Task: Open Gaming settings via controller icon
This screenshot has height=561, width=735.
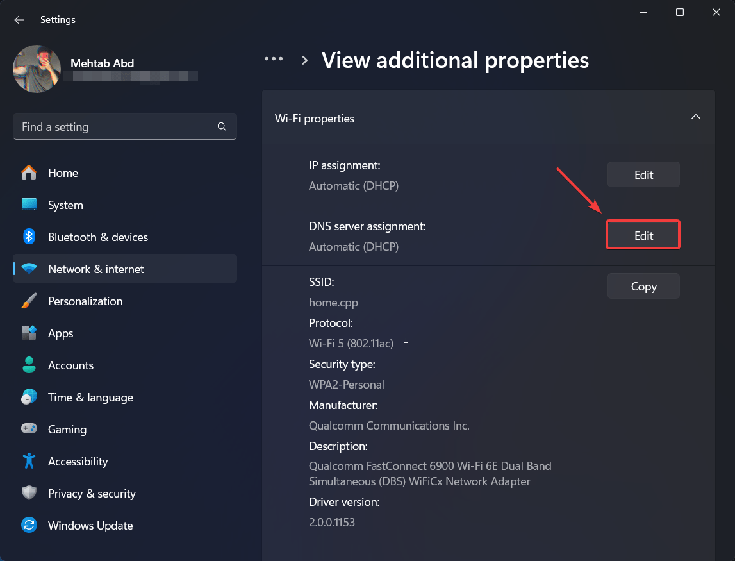Action: click(29, 429)
